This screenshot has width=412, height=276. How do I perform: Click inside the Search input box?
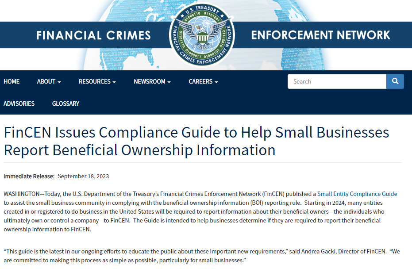pos(337,81)
